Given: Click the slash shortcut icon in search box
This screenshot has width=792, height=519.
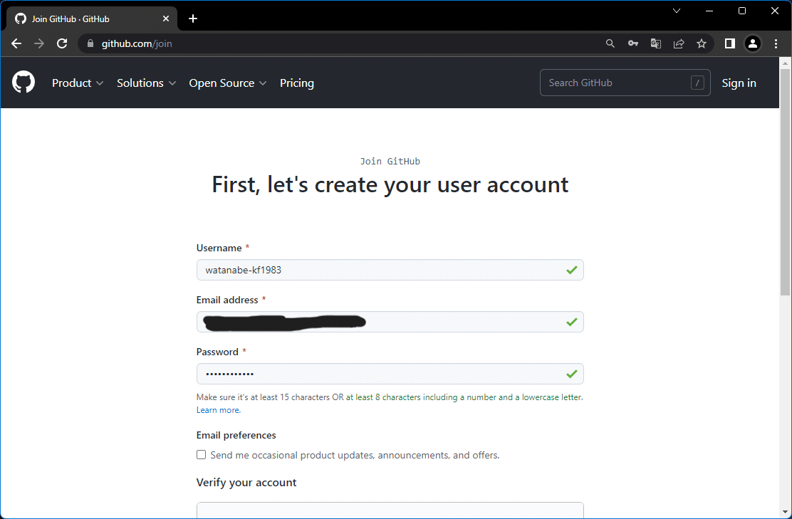Looking at the screenshot, I should pyautogui.click(x=697, y=83).
